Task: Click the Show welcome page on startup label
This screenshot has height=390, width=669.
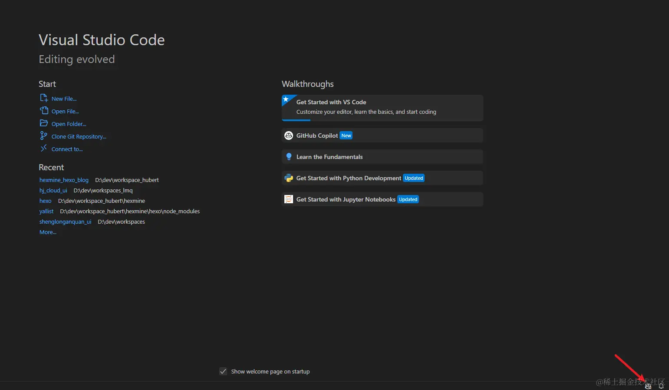Action: coord(270,372)
